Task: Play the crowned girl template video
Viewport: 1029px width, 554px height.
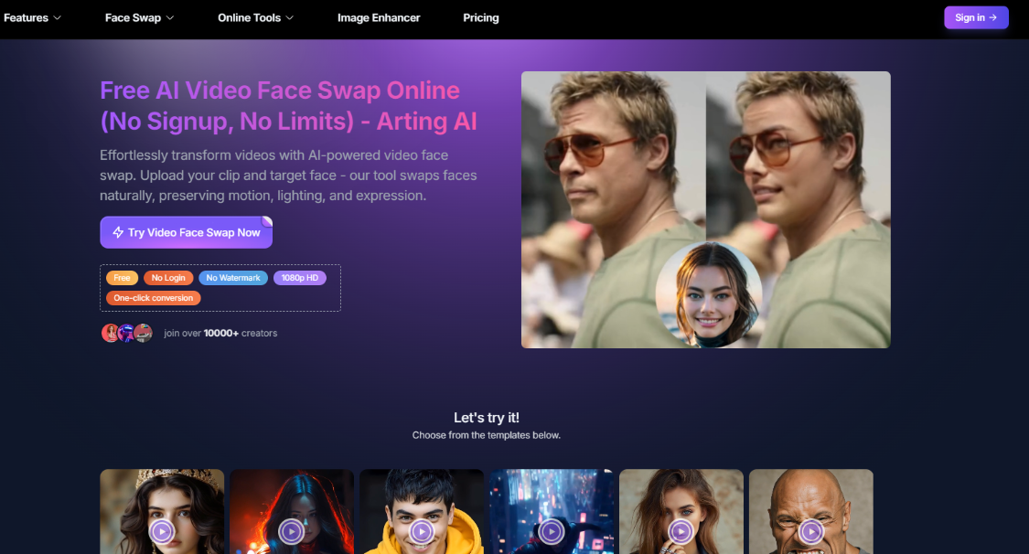Action: [162, 531]
